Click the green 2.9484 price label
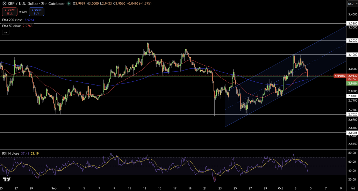This screenshot has width=358, height=191. coord(351,84)
